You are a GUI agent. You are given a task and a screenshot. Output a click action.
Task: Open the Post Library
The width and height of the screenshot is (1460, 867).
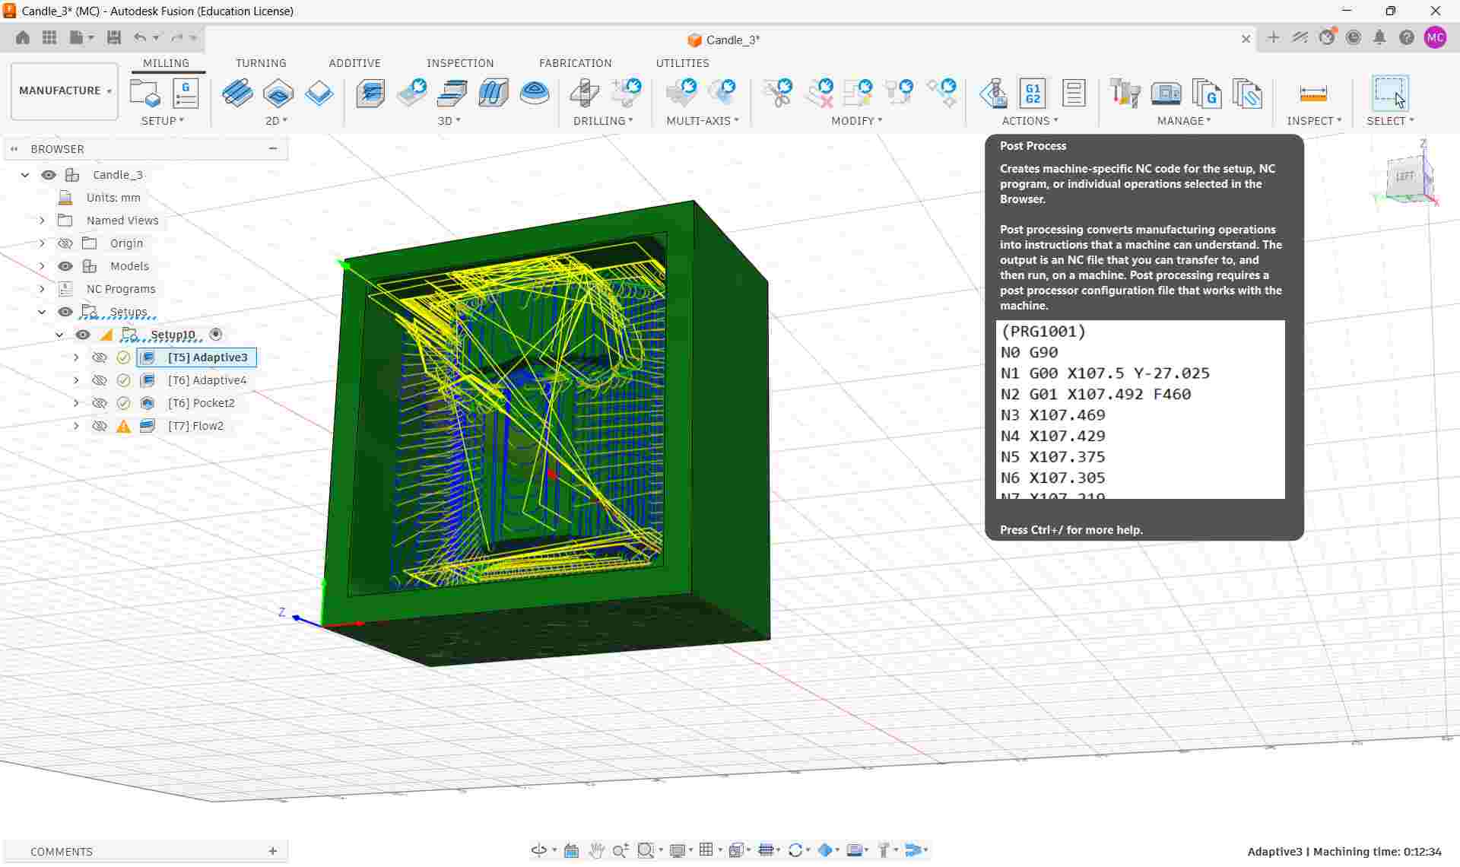pos(1207,94)
